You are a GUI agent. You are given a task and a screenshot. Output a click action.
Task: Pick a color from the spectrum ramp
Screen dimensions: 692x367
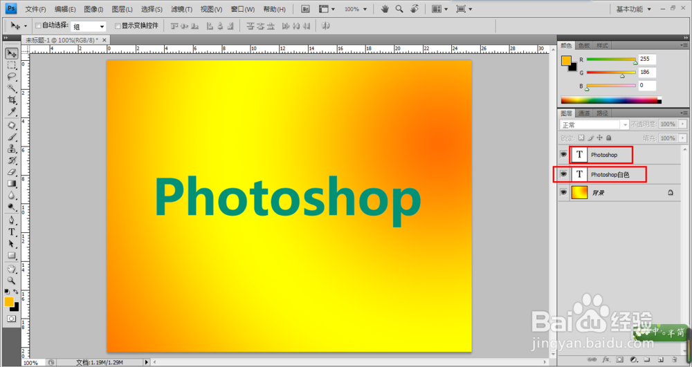(x=611, y=100)
